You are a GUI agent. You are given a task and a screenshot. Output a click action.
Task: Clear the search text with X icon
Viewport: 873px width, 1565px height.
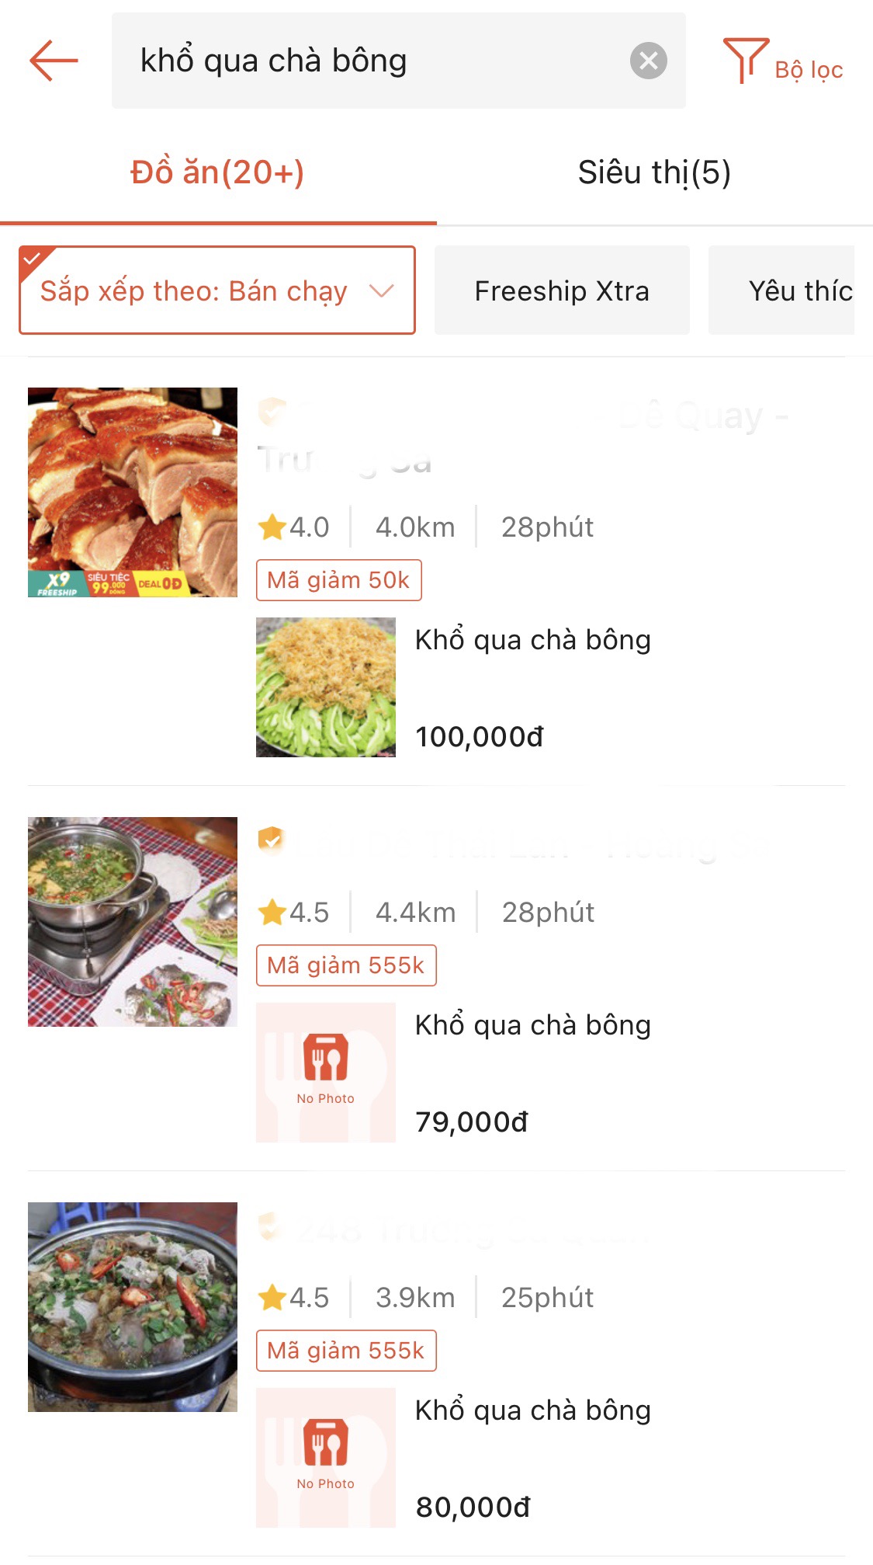point(648,61)
